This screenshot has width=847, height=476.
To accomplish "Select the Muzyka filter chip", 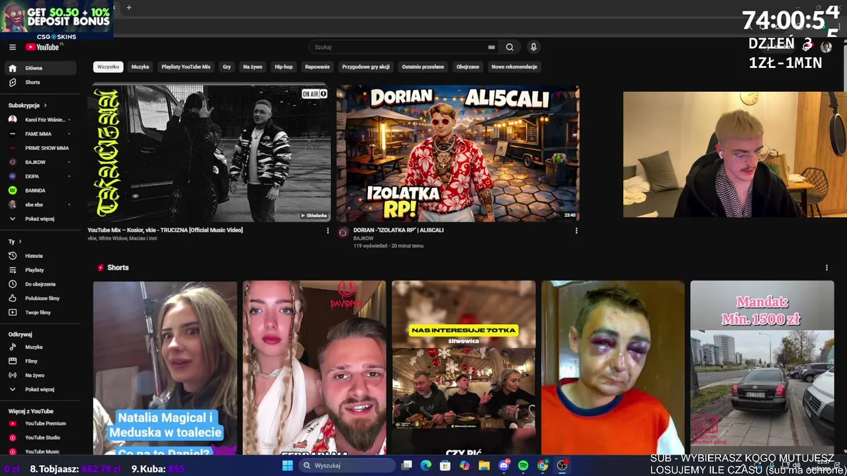I will pyautogui.click(x=140, y=67).
